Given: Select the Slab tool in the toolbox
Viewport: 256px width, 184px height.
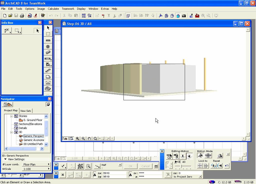Looking at the screenshot, I should pos(48,77).
